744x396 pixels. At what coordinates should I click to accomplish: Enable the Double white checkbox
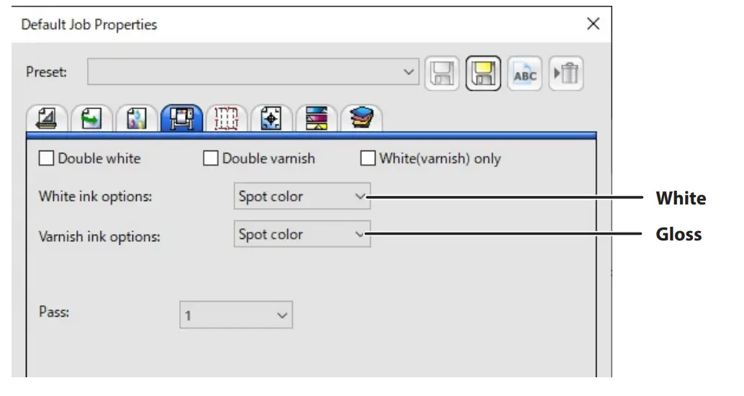47,158
